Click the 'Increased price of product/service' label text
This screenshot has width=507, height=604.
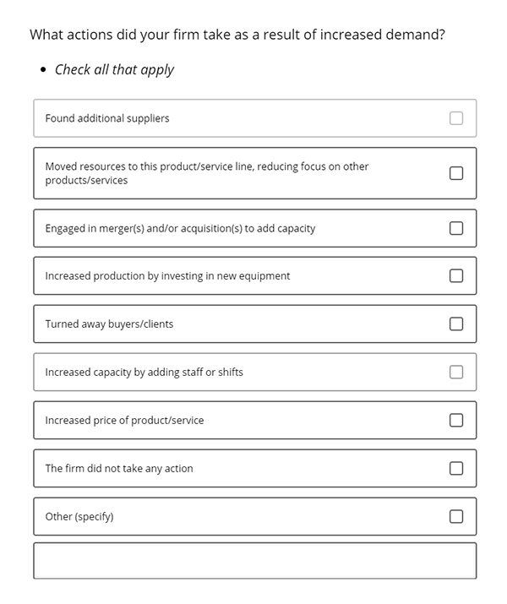[124, 420]
